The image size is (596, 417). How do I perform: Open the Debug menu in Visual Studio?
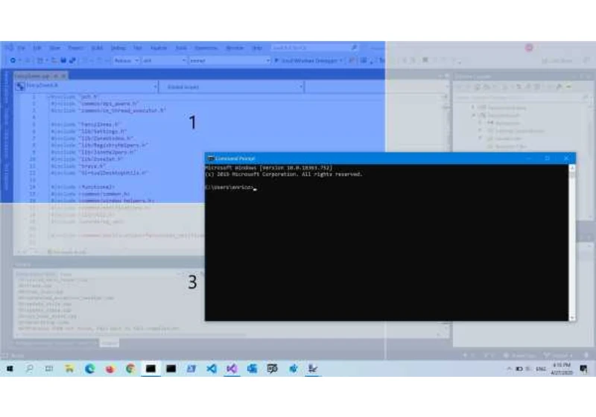pos(118,48)
